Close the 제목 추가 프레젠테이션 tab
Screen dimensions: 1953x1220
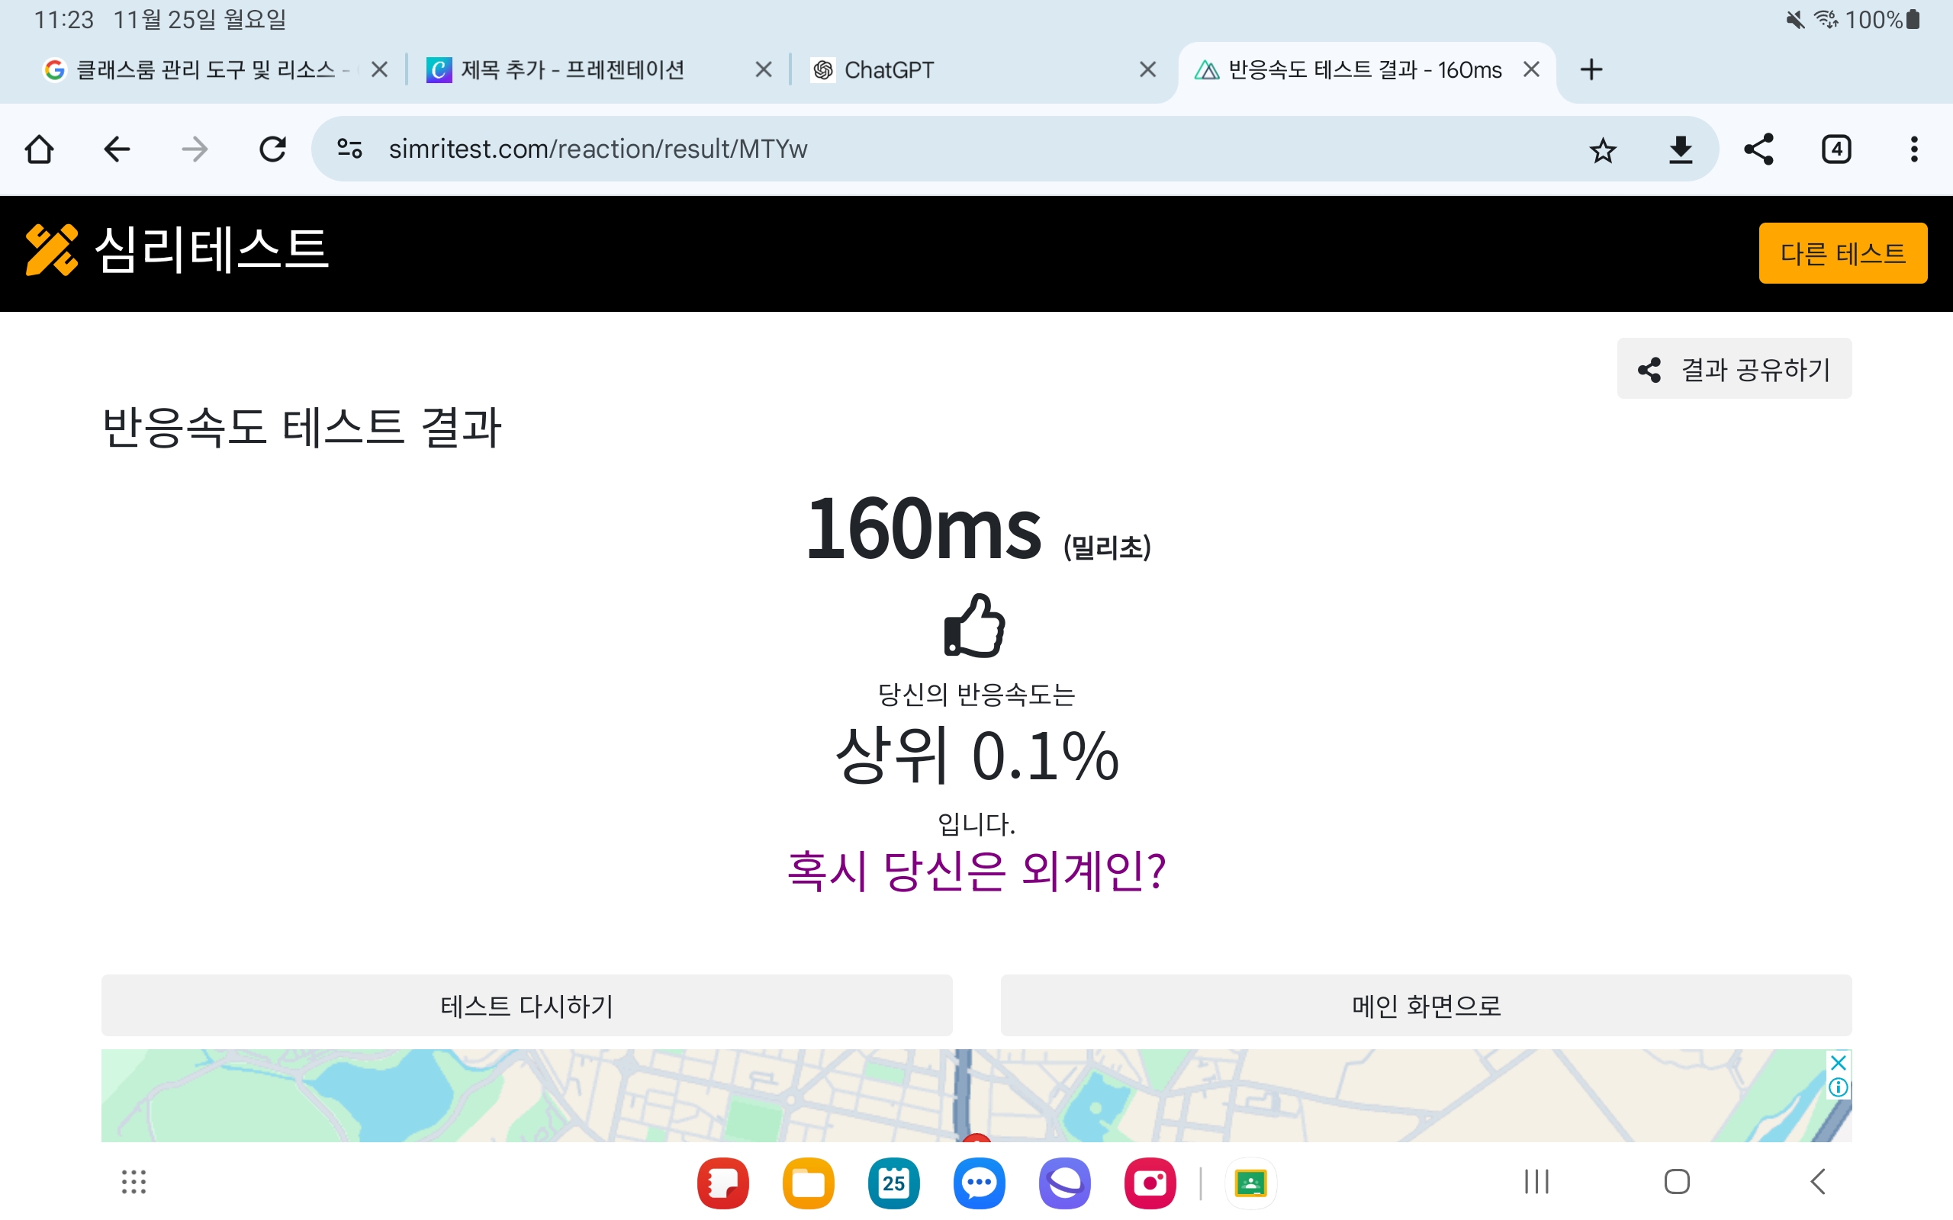tap(764, 70)
